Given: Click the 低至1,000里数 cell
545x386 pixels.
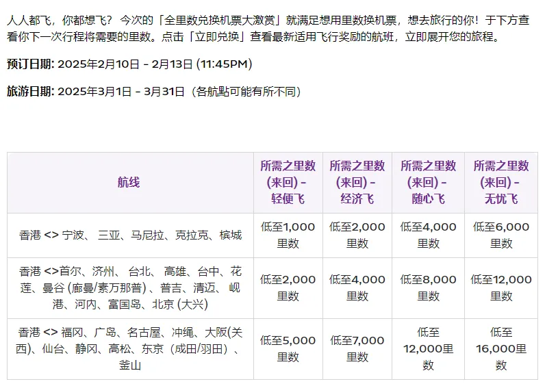Looking at the screenshot, I should pyautogui.click(x=288, y=235).
